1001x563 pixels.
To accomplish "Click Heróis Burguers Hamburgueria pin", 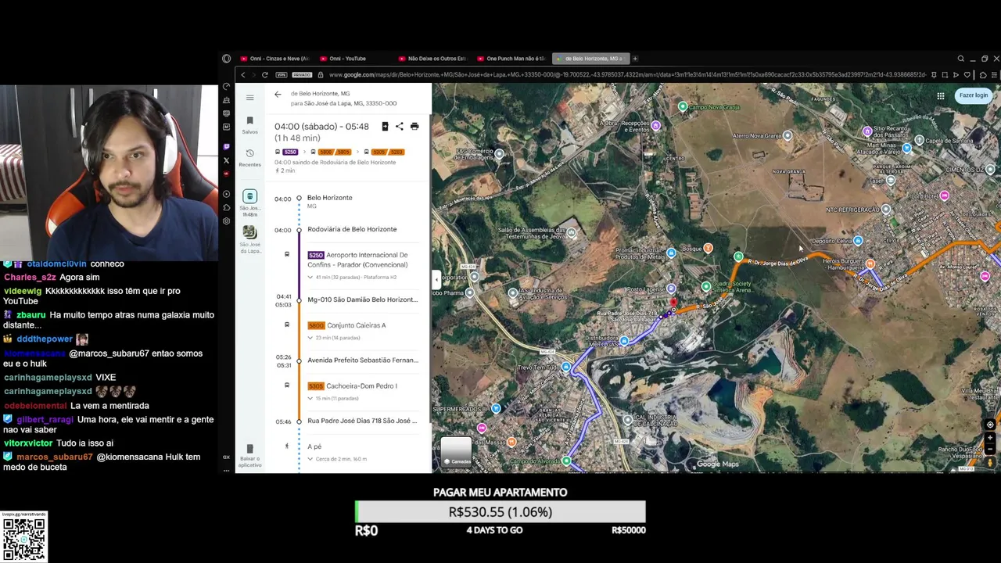I will [870, 264].
